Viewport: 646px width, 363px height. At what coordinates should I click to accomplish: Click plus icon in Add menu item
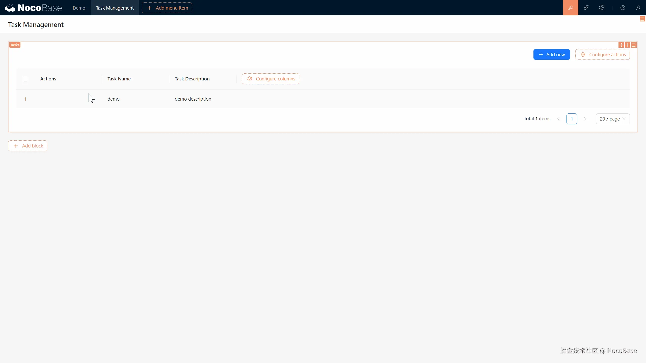[x=149, y=8]
